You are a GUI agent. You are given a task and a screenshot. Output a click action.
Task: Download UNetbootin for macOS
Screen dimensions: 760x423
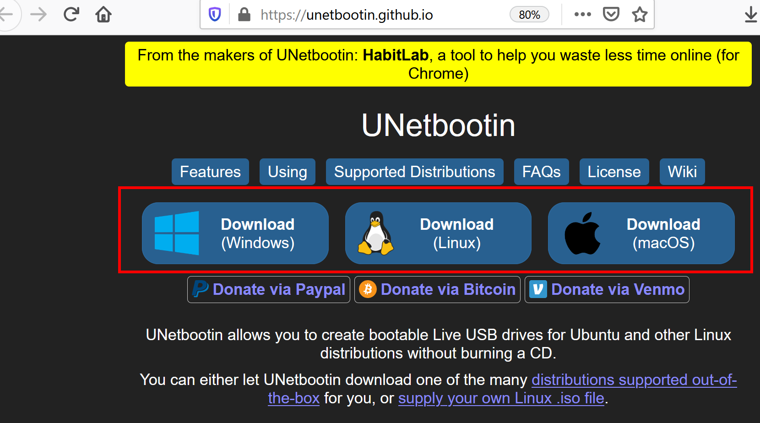click(641, 233)
